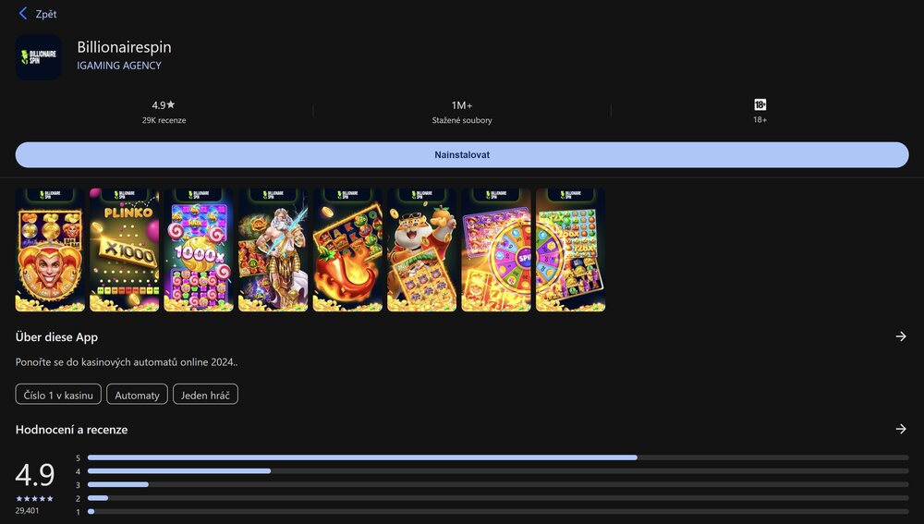Open the jester slot screenshot thumbnail
The image size is (924, 524).
click(x=50, y=250)
